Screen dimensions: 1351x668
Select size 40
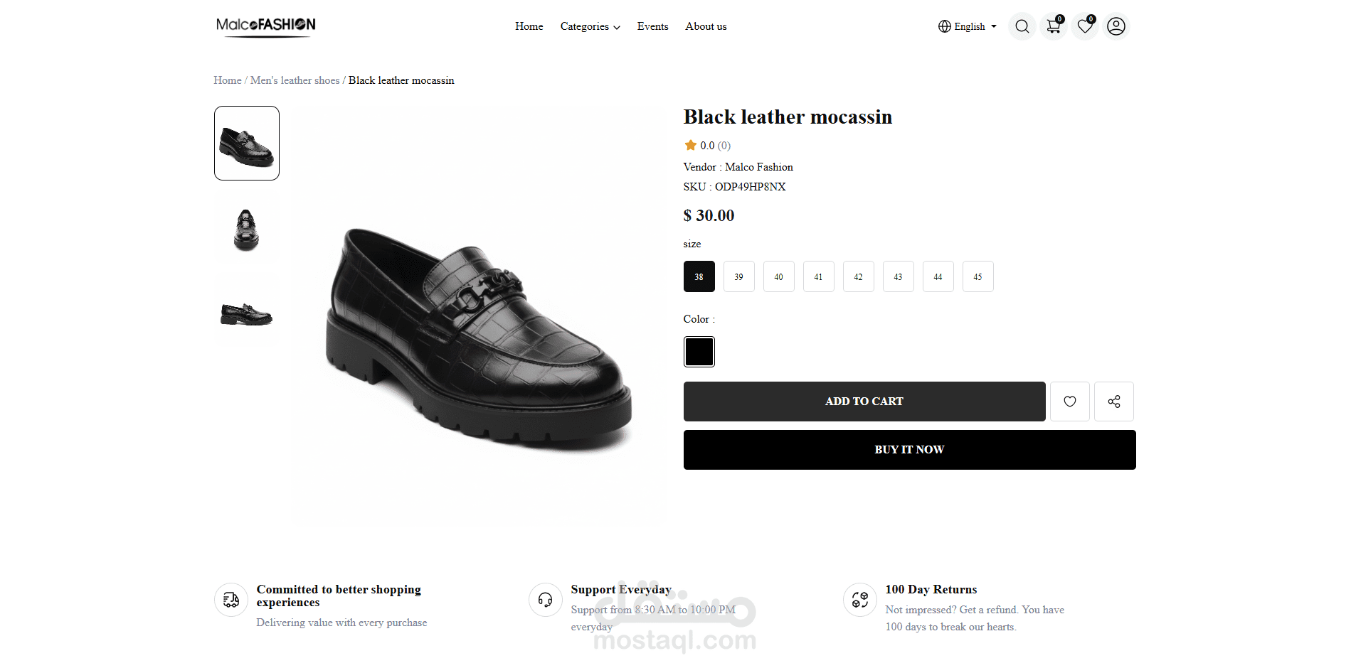[x=778, y=276]
